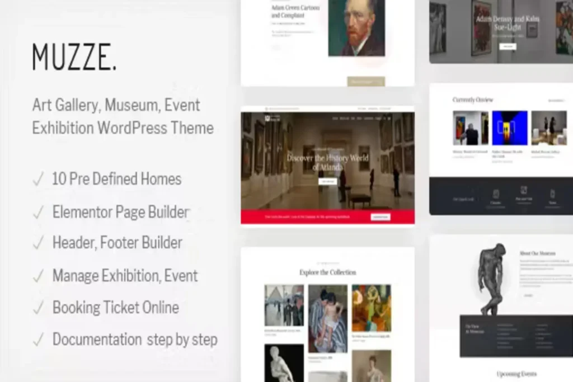
Task: Click the checkmark next to Elementor Page Builder
Action: pyautogui.click(x=38, y=213)
